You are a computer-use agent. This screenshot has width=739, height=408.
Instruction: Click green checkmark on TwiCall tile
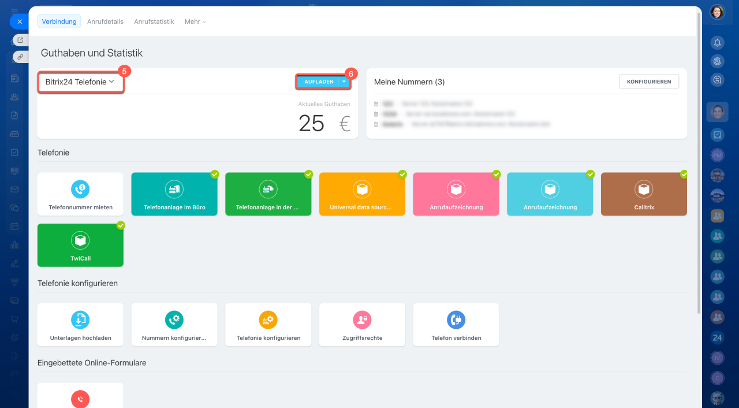tap(121, 225)
